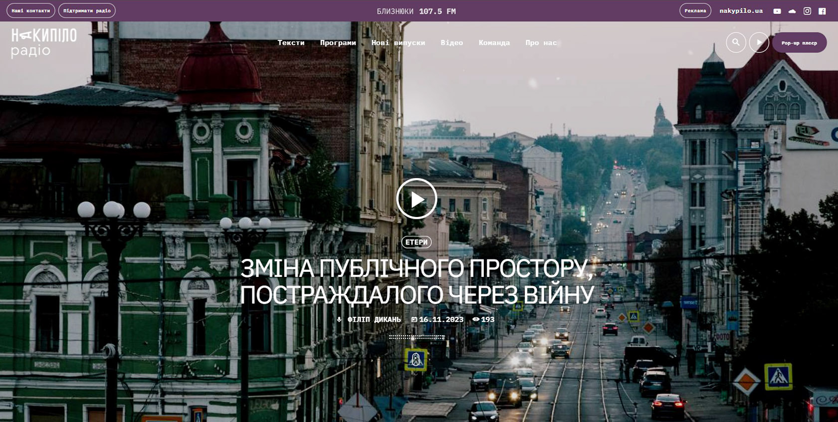Click author name Філіп Дикань

[374, 319]
